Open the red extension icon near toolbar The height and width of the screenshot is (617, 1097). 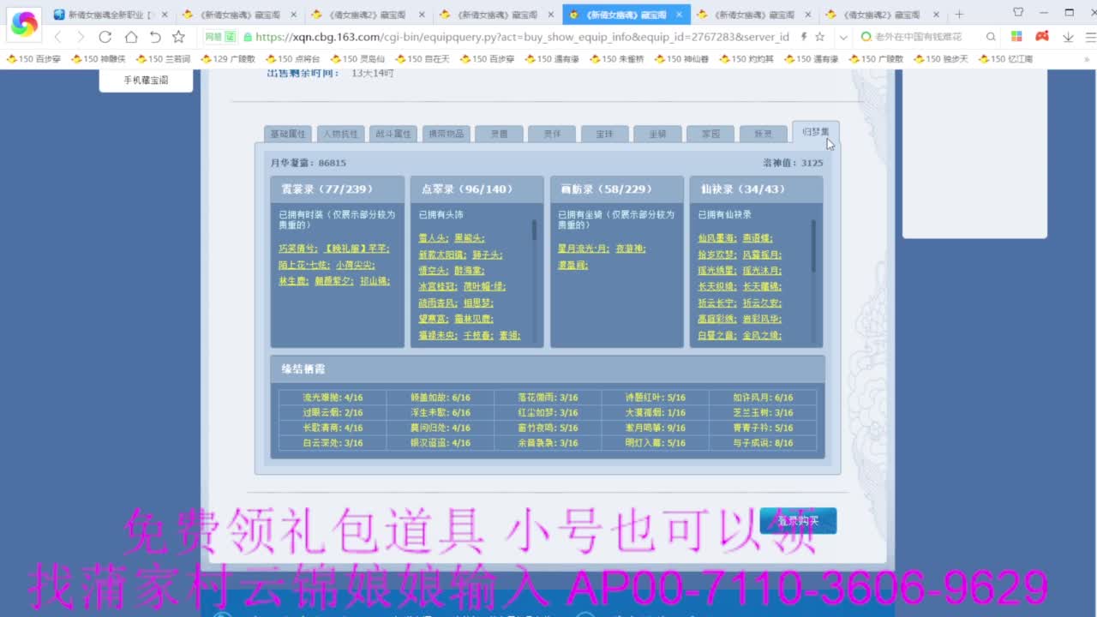coord(1041,37)
